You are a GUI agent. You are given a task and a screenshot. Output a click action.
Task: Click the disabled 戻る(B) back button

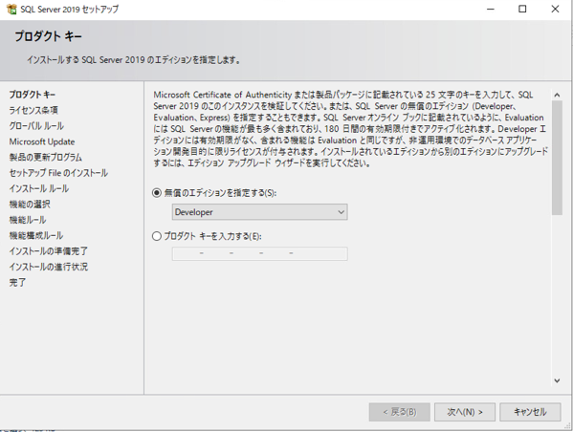pos(400,412)
